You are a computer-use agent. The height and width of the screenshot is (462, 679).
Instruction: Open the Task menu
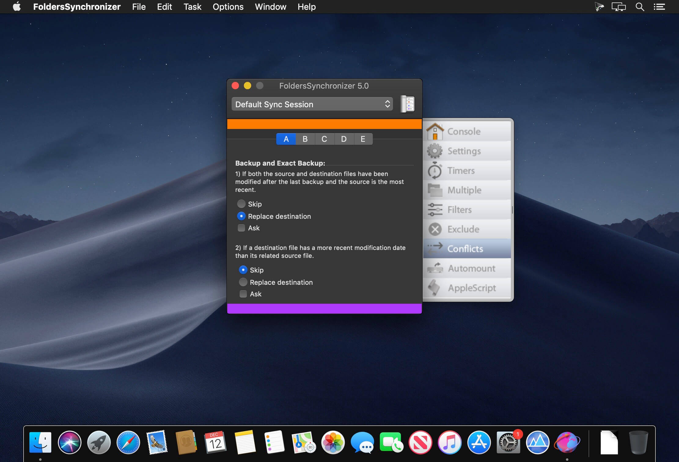192,7
